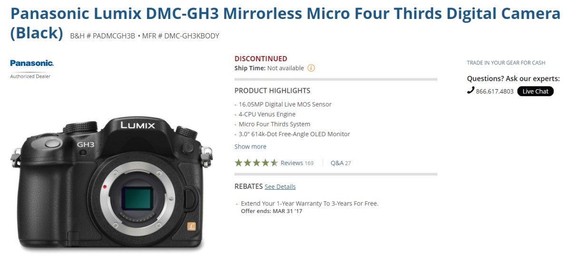Click the star rating icons
Image resolution: width=571 pixels, height=260 pixels.
[x=256, y=163]
